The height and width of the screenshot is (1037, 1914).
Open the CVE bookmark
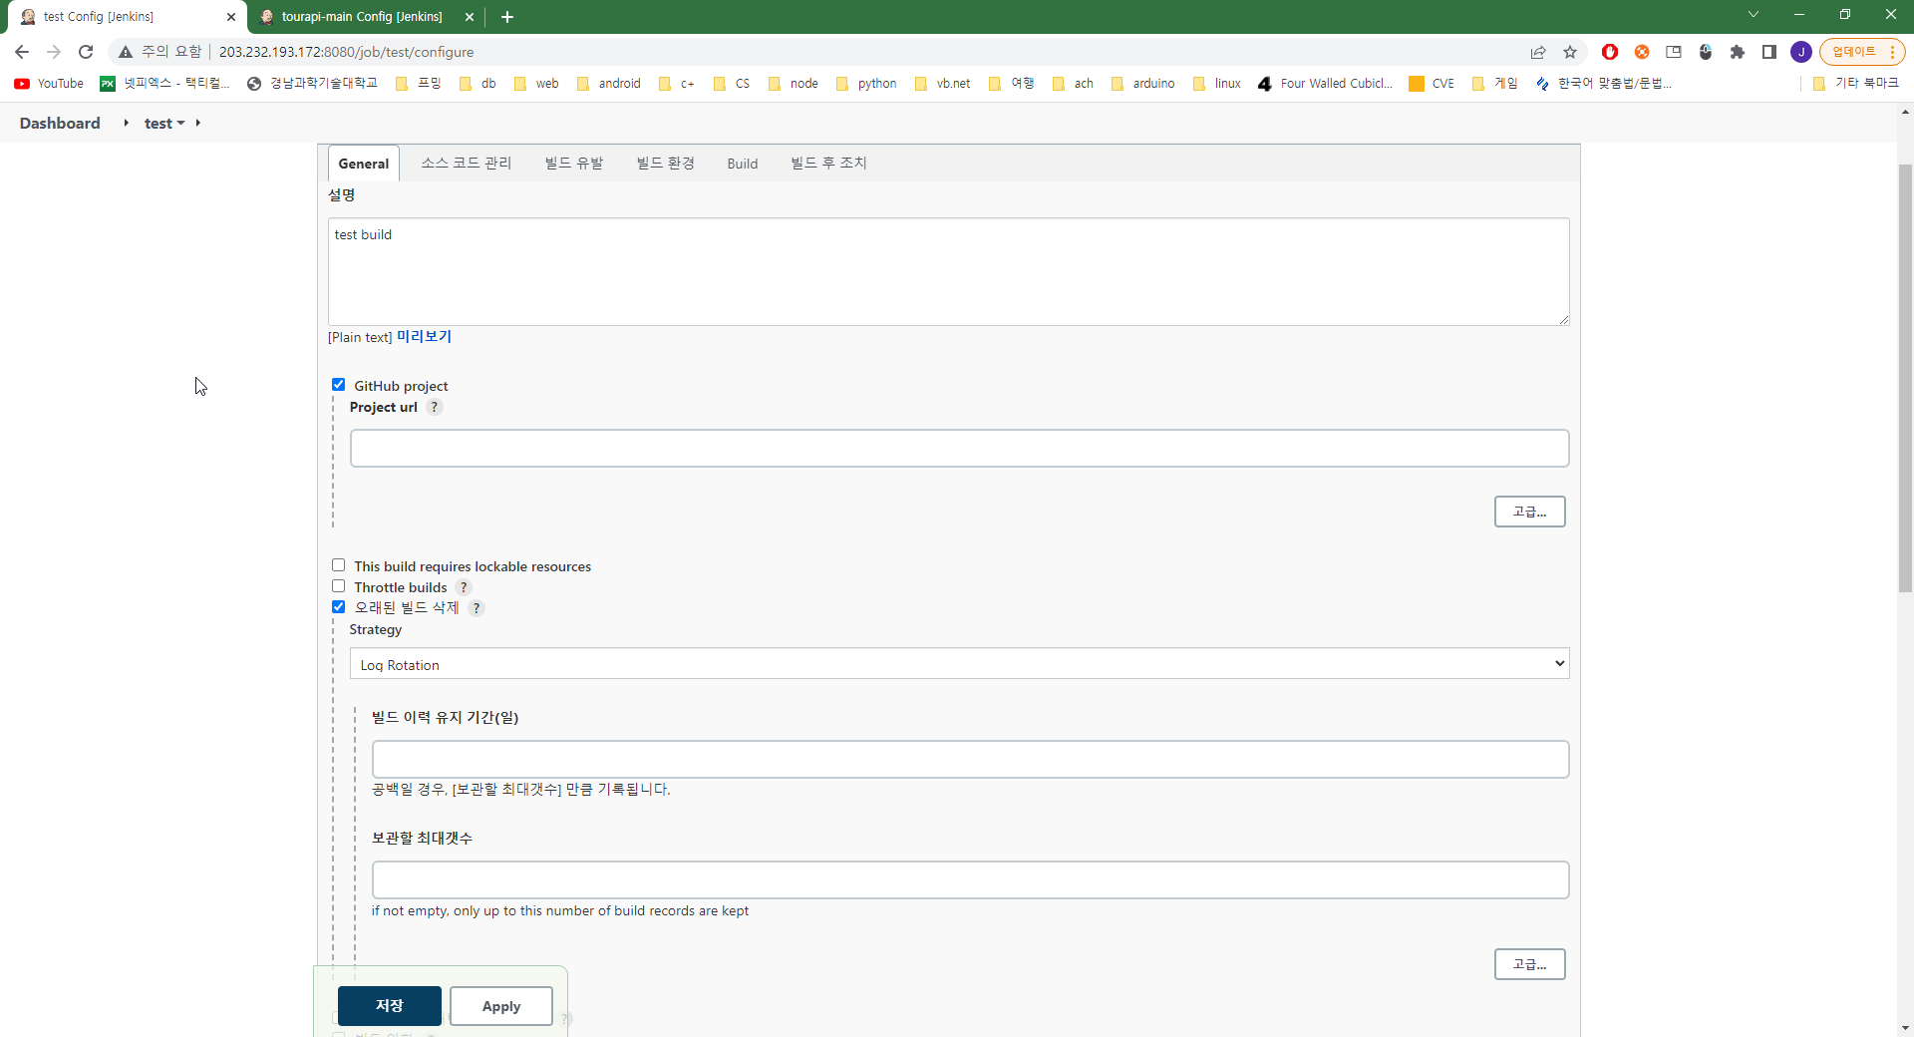1432,84
